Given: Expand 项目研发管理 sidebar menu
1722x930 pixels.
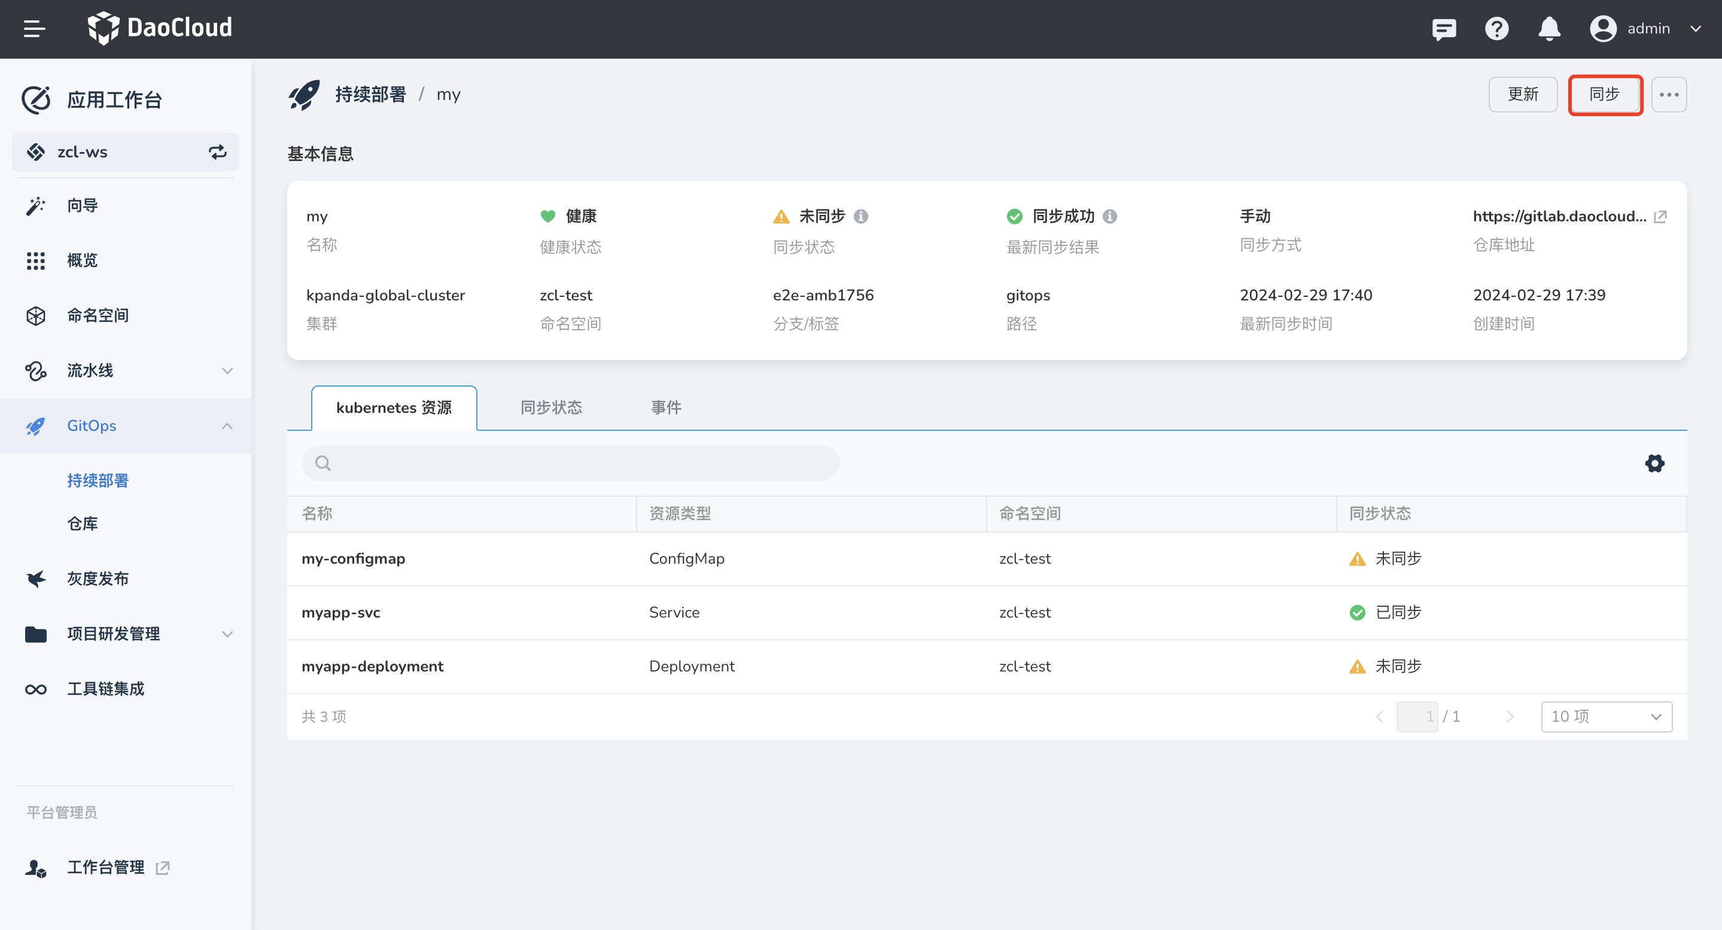Looking at the screenshot, I should [x=227, y=634].
